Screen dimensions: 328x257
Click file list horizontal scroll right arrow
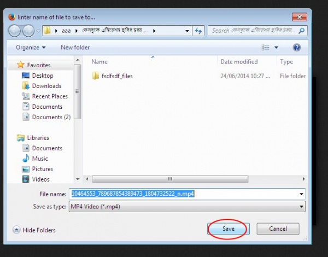pyautogui.click(x=304, y=179)
